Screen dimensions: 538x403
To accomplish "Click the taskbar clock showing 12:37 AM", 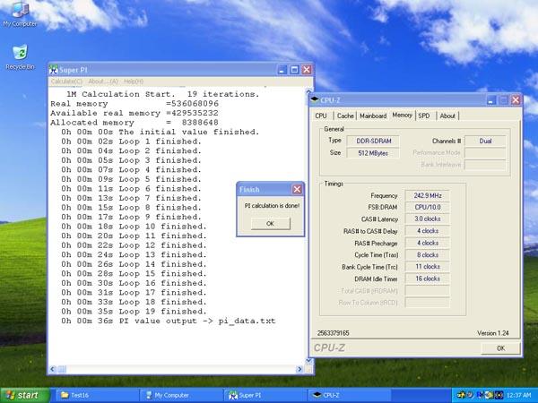I will click(x=518, y=396).
